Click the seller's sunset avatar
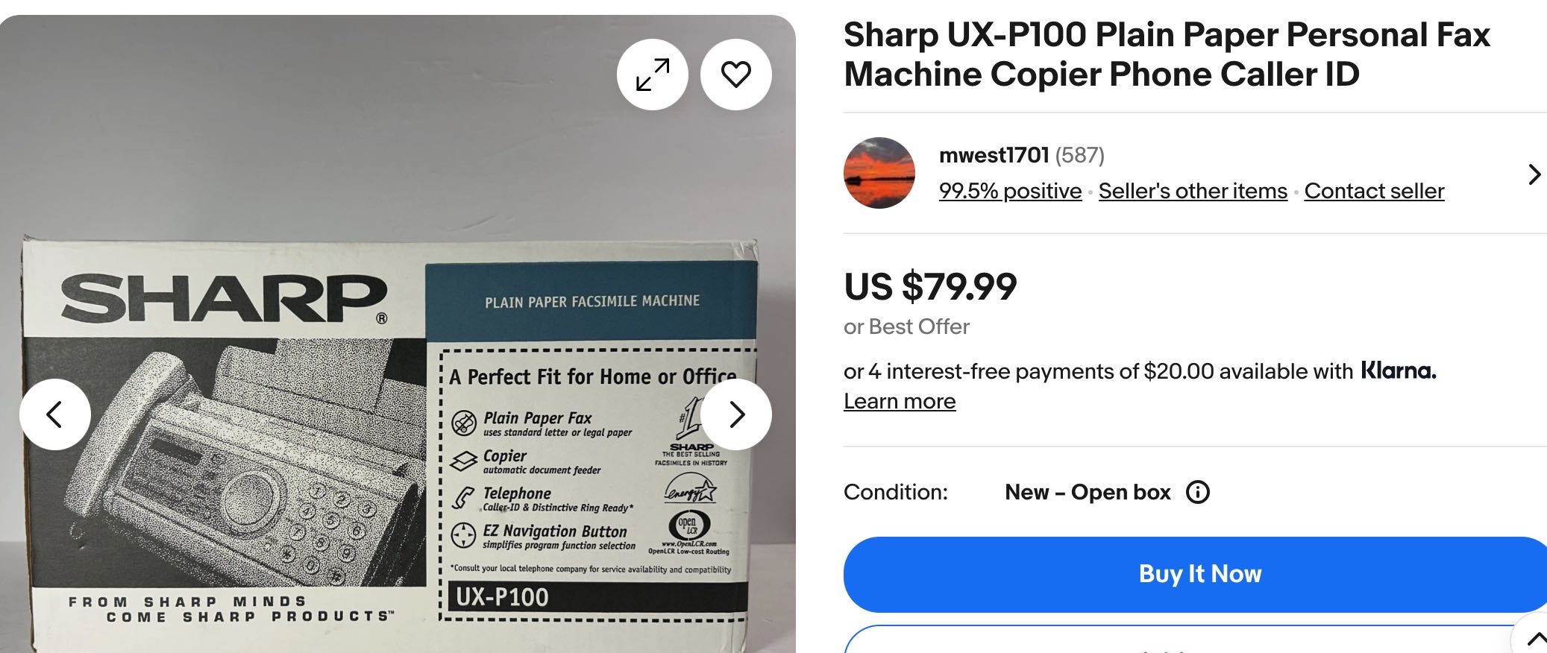Screen dimensions: 1547x653 879,173
